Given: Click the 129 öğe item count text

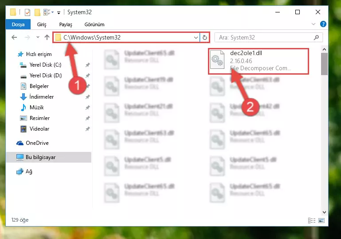Looking at the screenshot, I should (20, 220).
